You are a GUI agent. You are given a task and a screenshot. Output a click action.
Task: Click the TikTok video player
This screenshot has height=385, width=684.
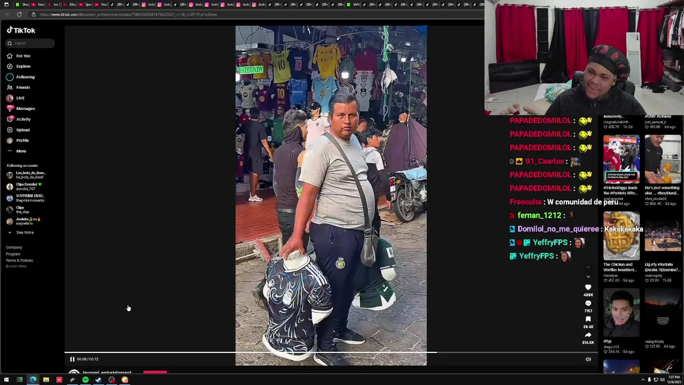click(331, 196)
